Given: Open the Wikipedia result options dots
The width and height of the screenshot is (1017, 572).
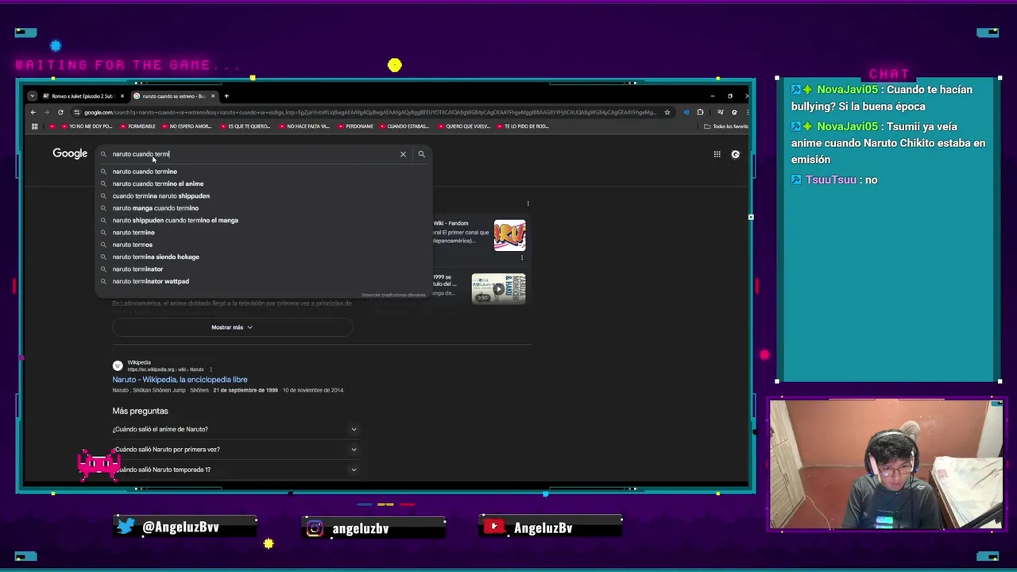Looking at the screenshot, I should 211,369.
